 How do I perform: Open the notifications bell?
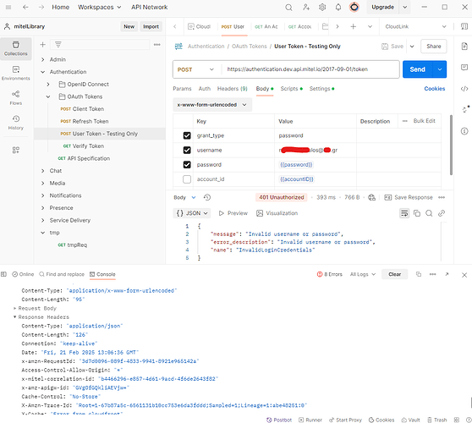(x=338, y=7)
